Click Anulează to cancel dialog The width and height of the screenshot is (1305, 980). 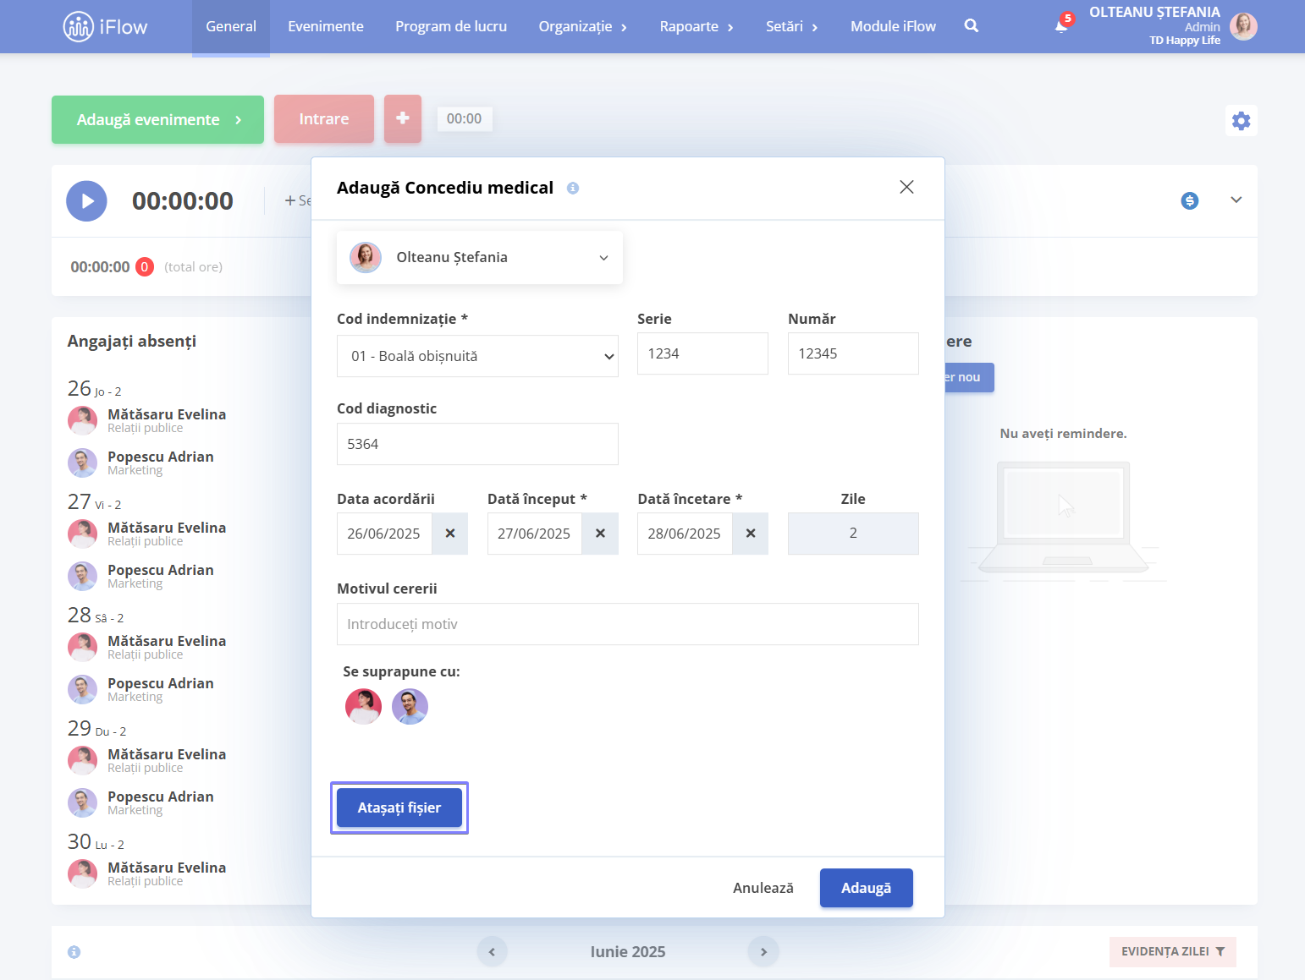pos(763,888)
